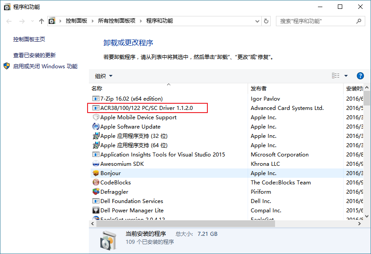
Task: Click the Apple Mobile Device Support icon
Action: [x=96, y=117]
